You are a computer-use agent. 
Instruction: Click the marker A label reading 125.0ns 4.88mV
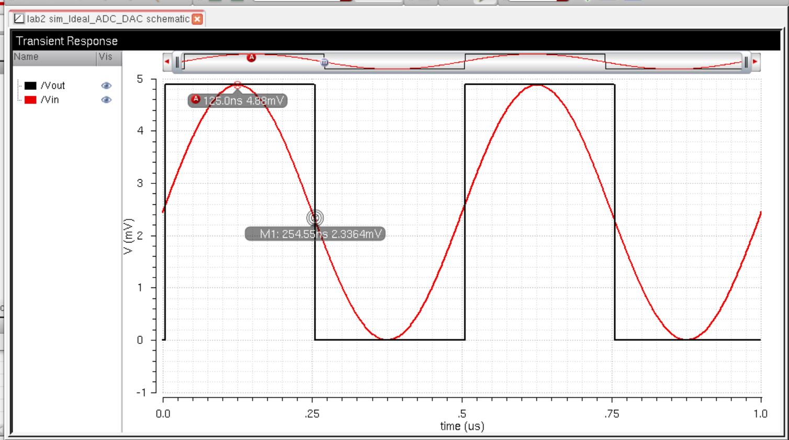click(238, 100)
